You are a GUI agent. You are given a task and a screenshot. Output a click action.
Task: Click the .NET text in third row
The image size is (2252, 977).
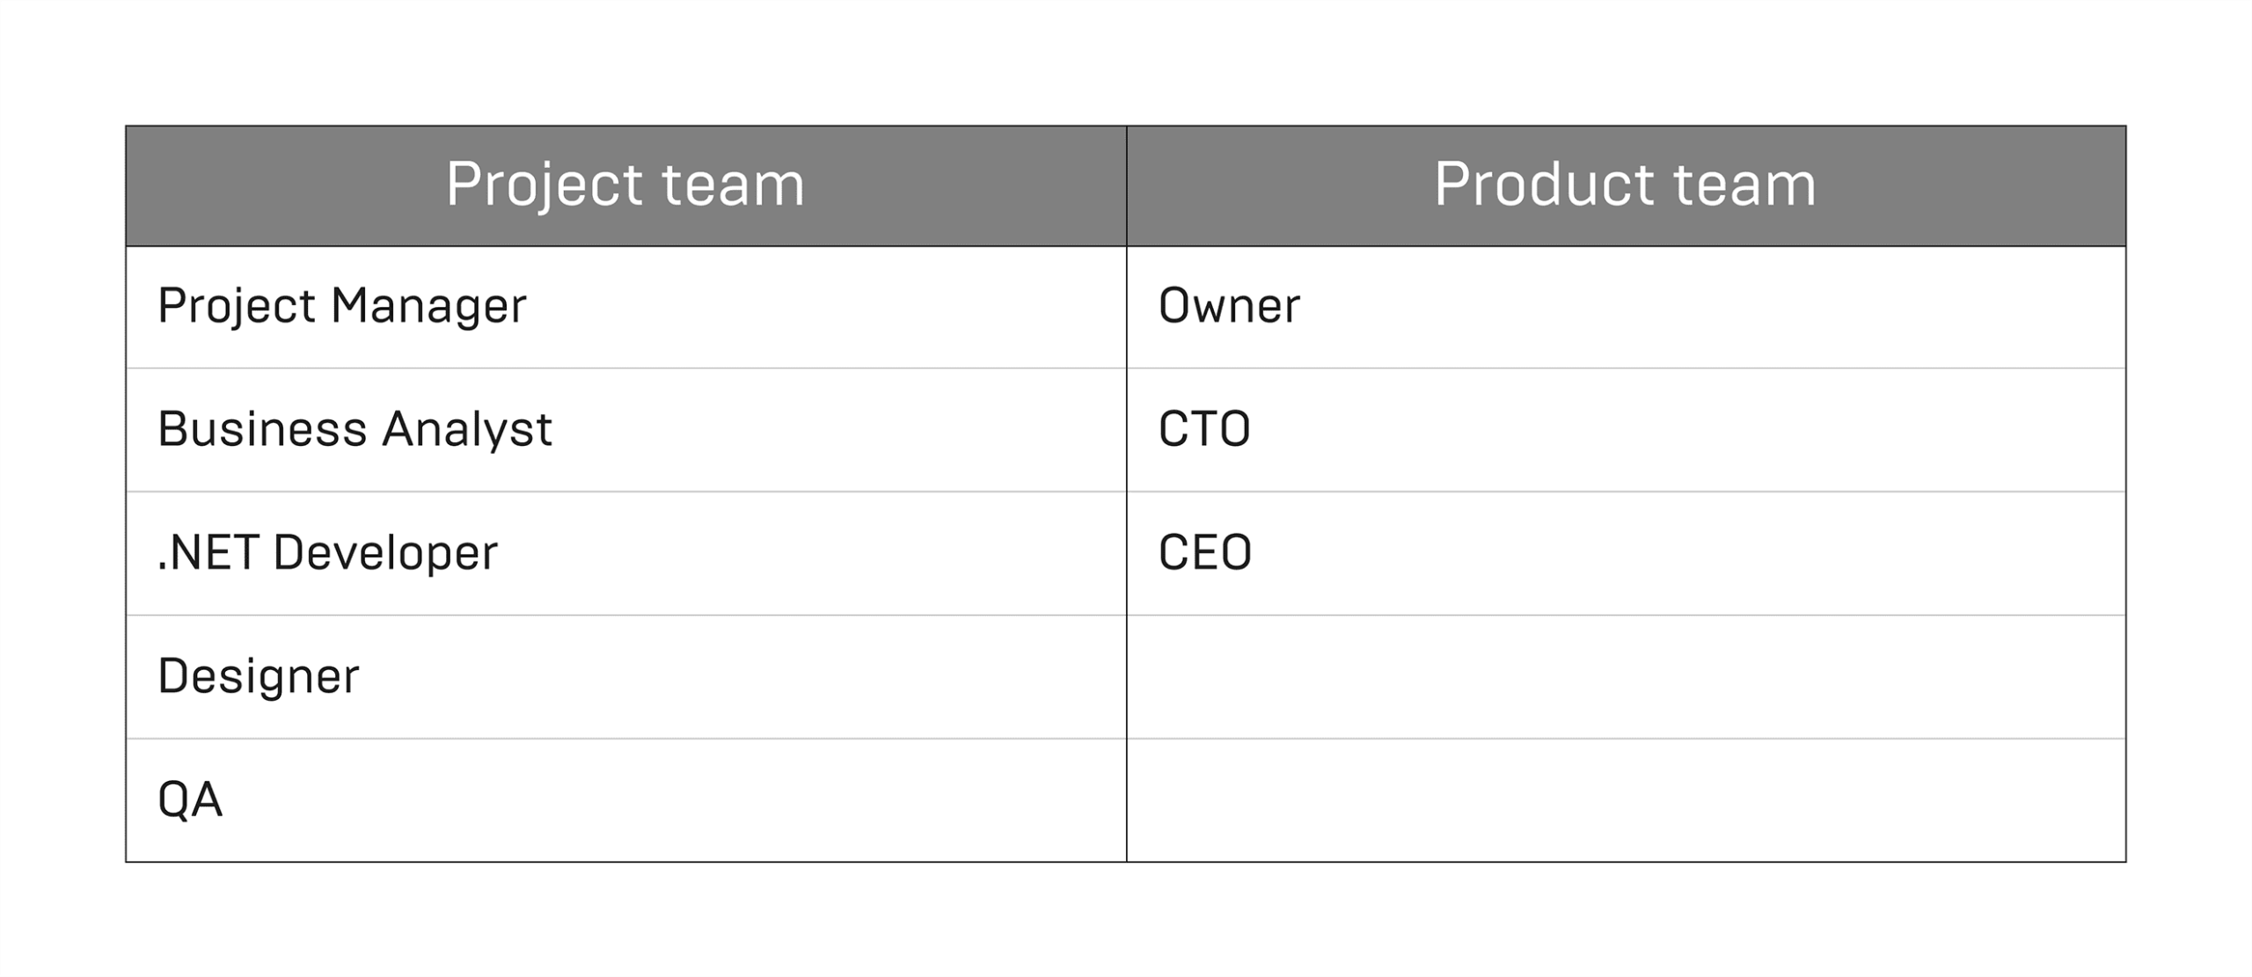(208, 553)
